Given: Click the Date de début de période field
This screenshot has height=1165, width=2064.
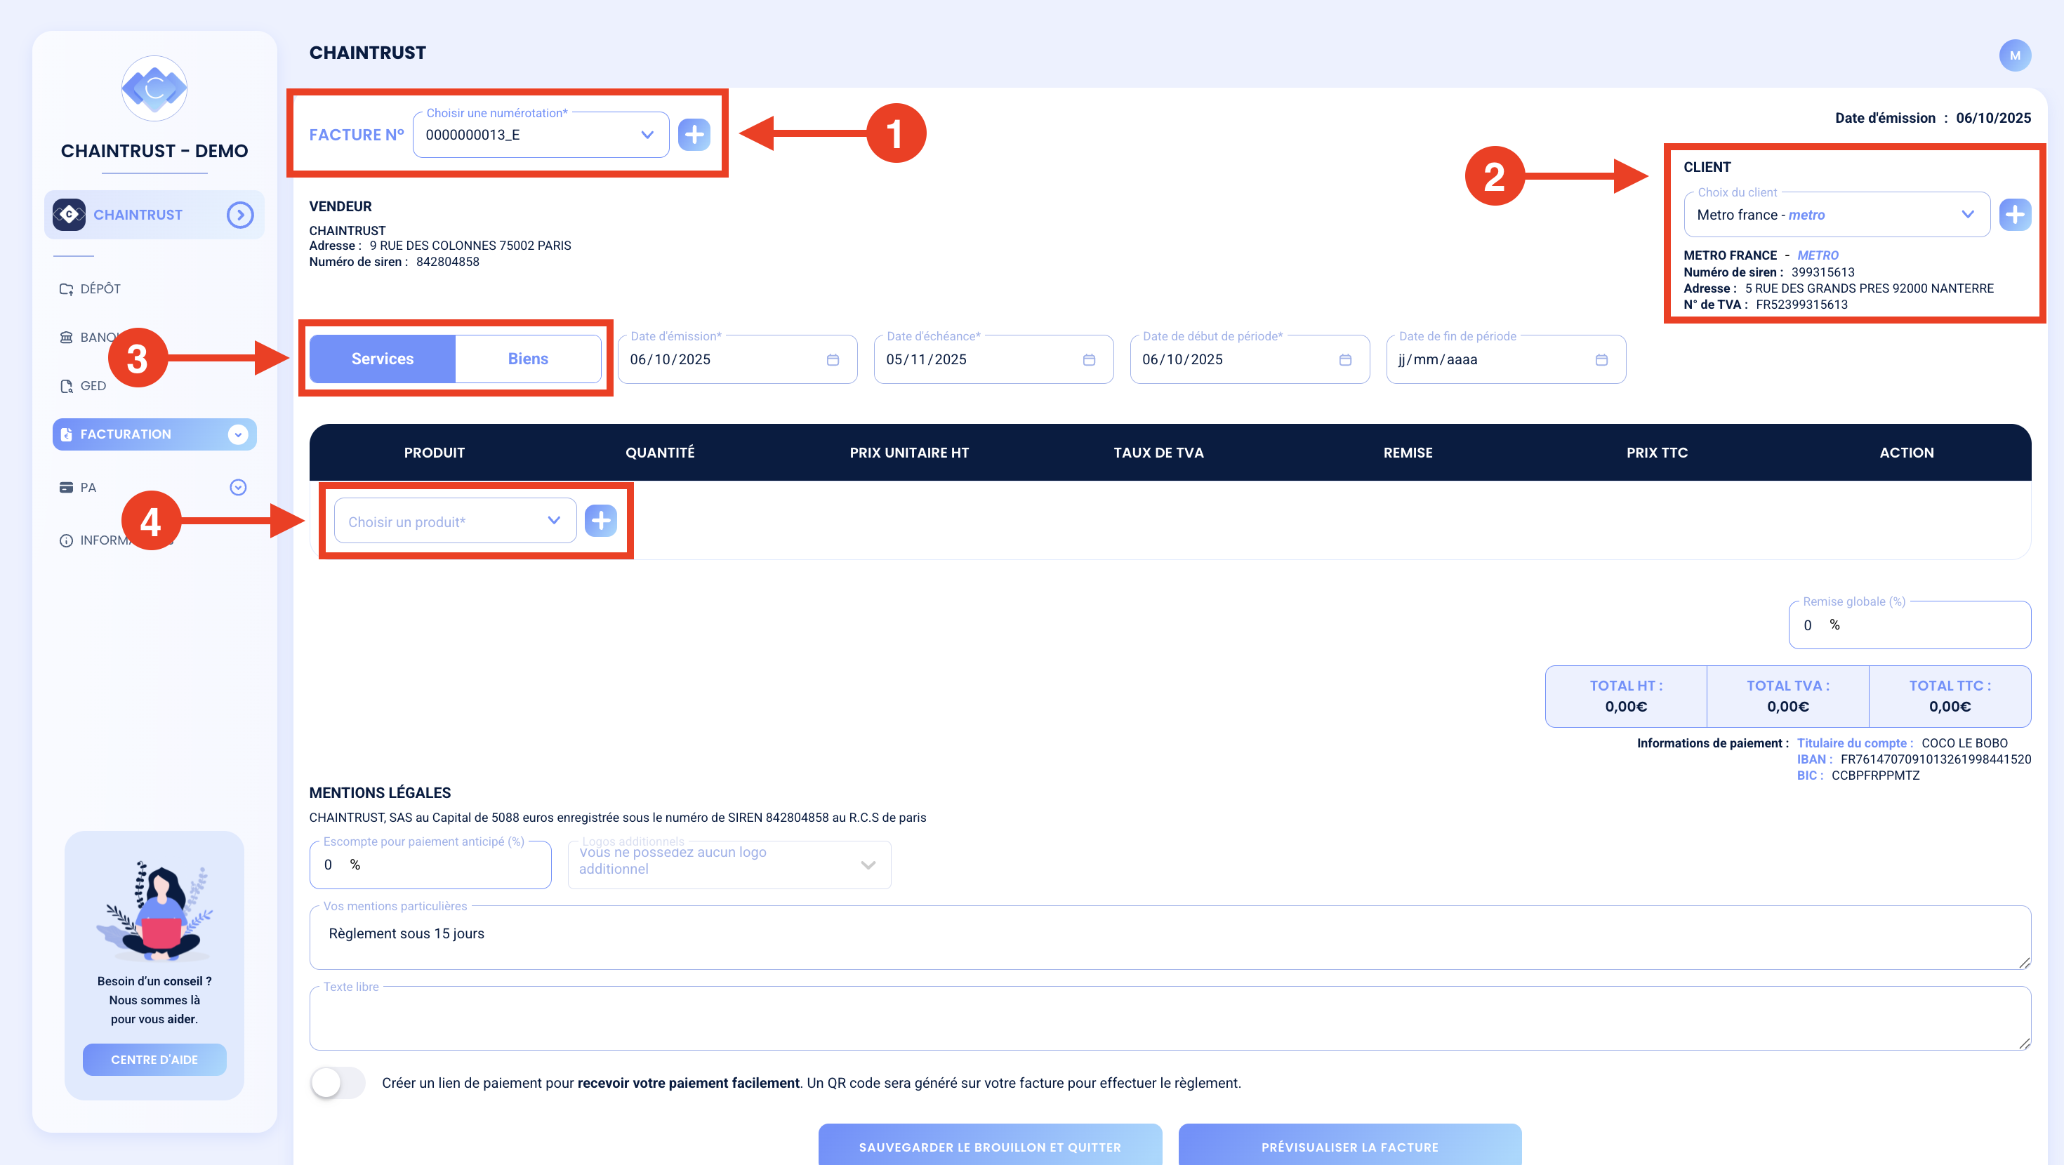Looking at the screenshot, I should [x=1250, y=360].
